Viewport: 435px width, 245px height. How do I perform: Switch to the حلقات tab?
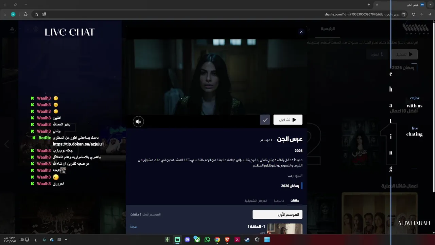point(295,201)
